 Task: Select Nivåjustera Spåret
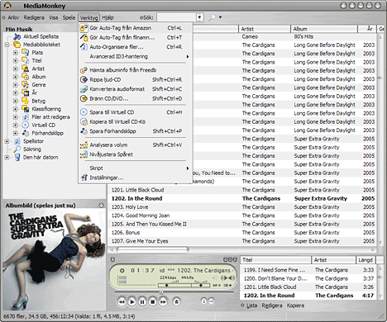135,154
